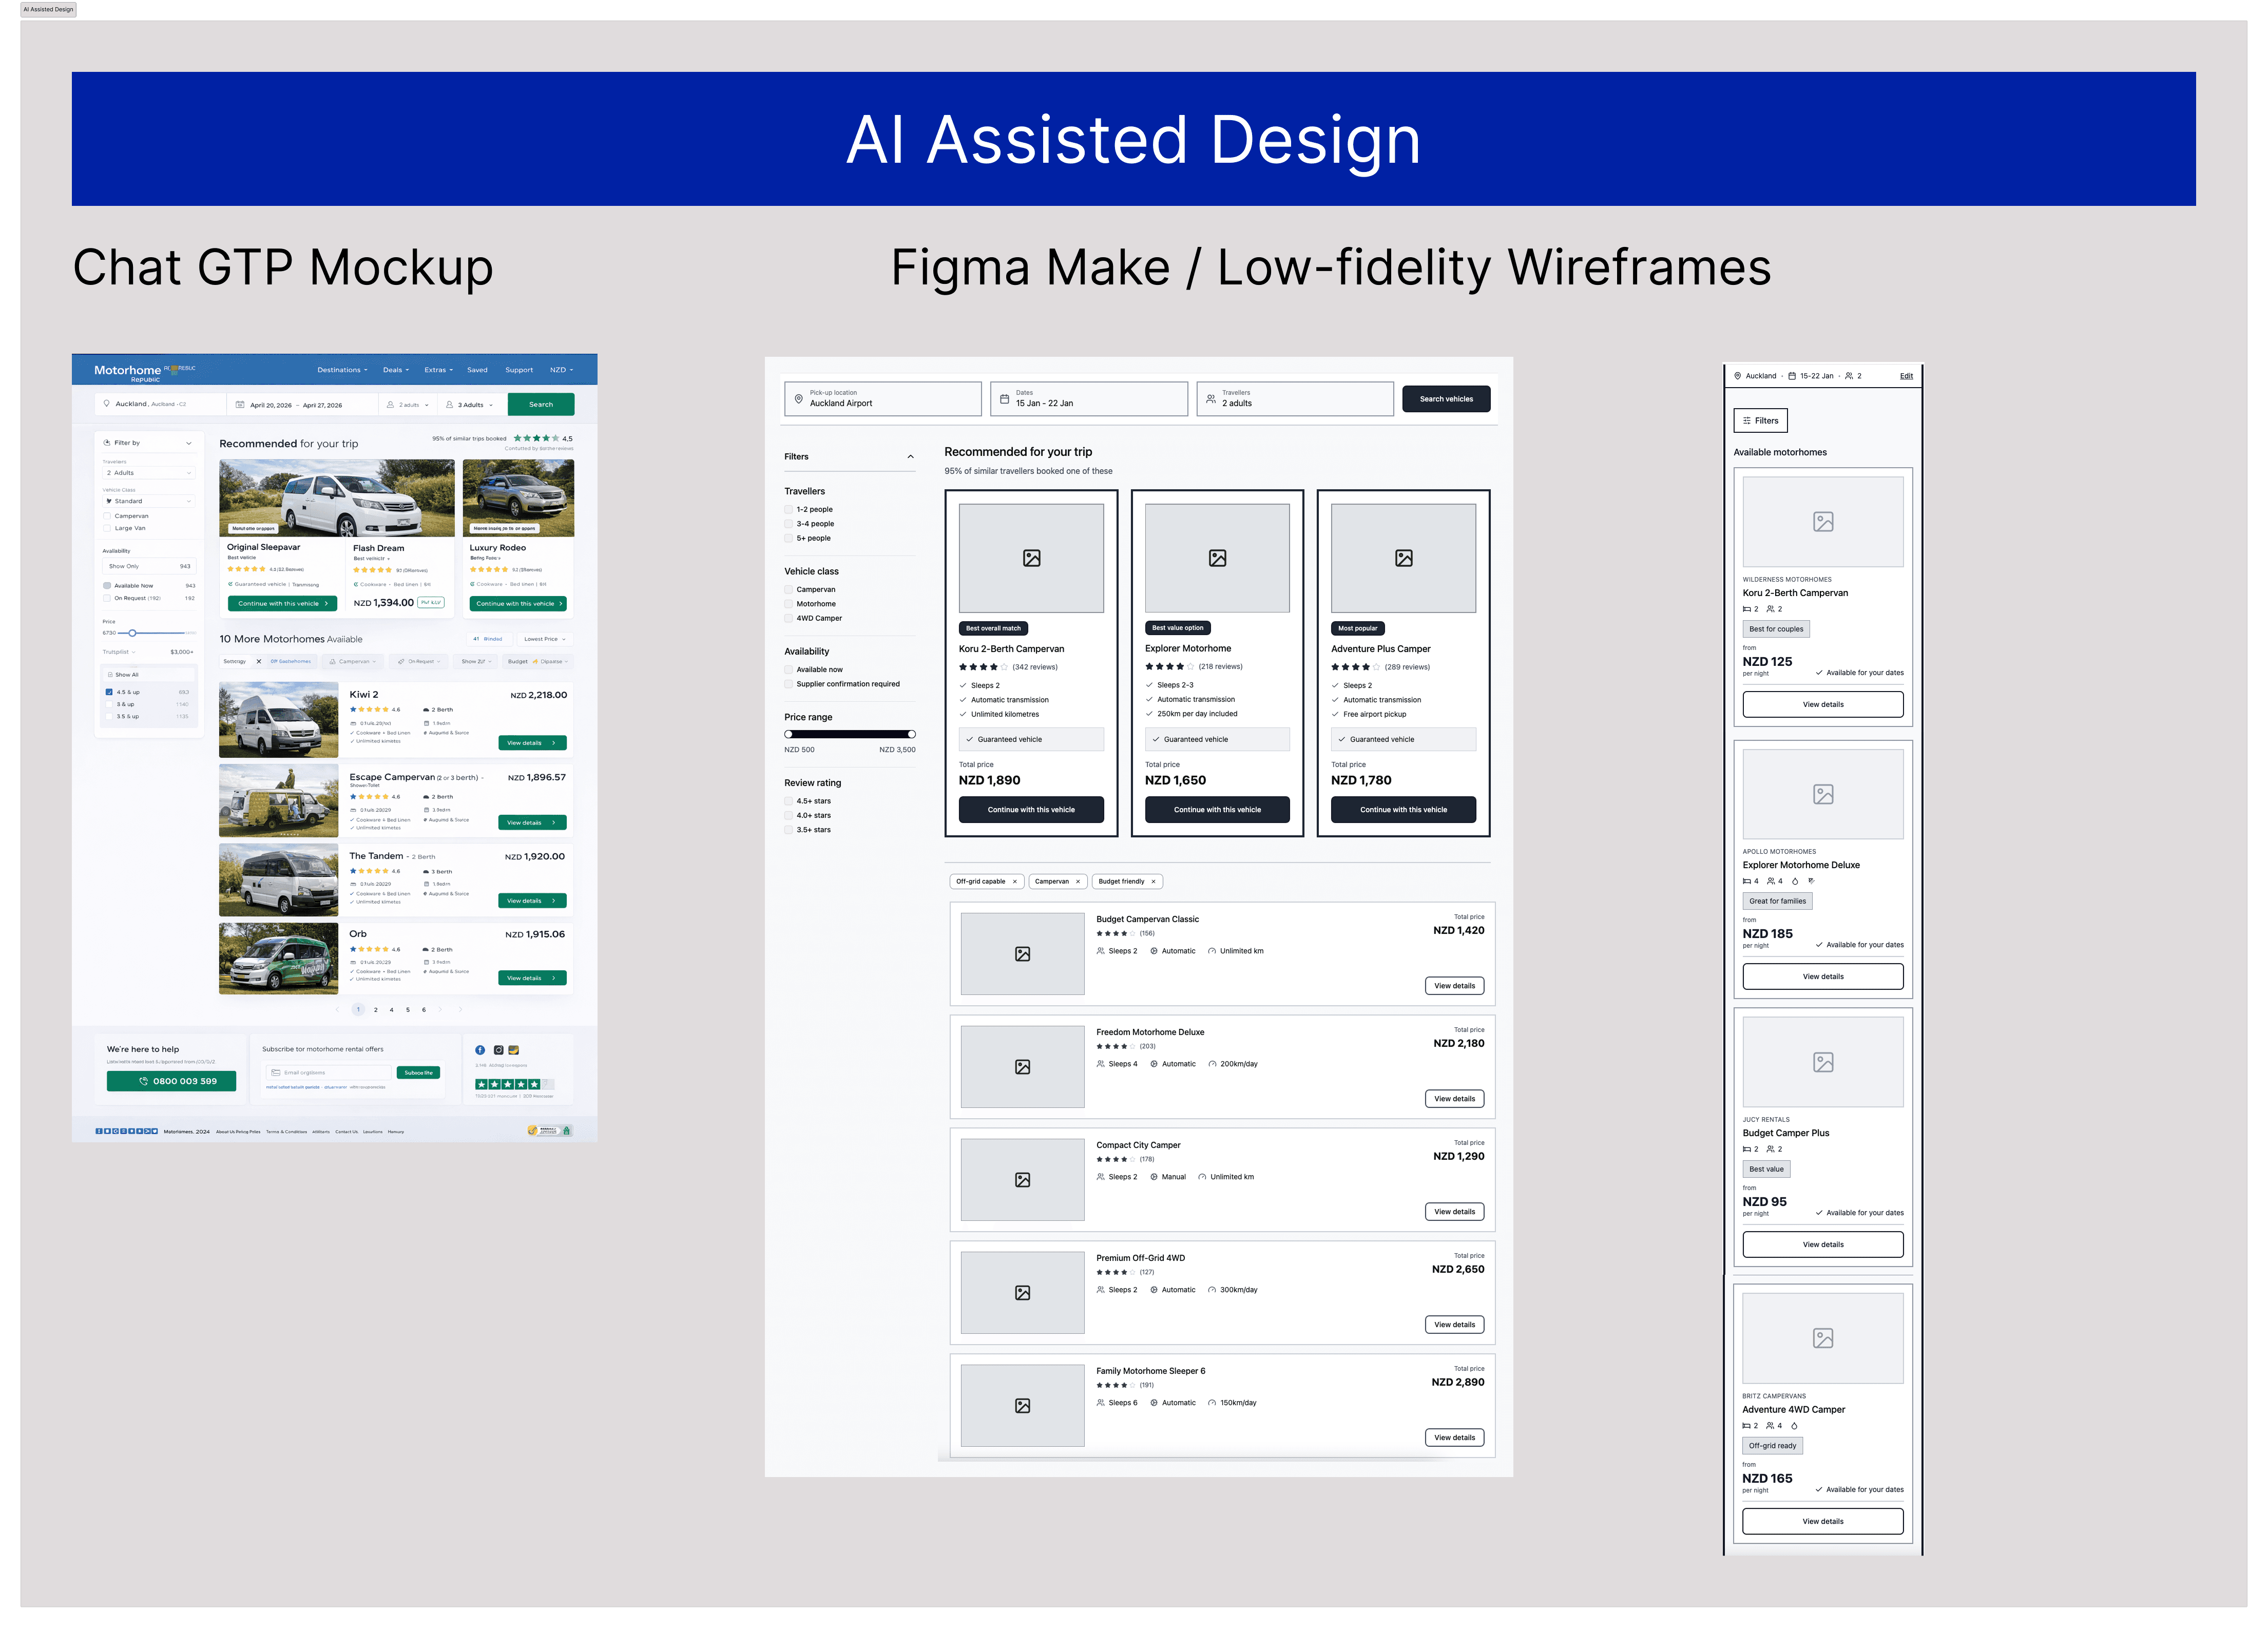Click the Facebook icon in mockup footer
The width and height of the screenshot is (2268, 1628).
click(x=480, y=1050)
